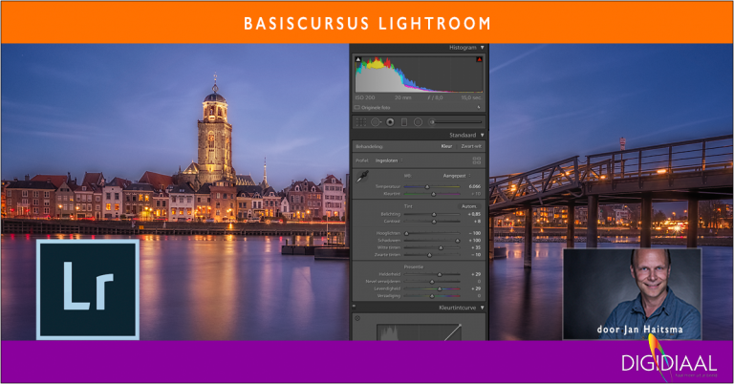This screenshot has height=384, width=734.
Task: Click the Autom. tone button
Action: (468, 206)
